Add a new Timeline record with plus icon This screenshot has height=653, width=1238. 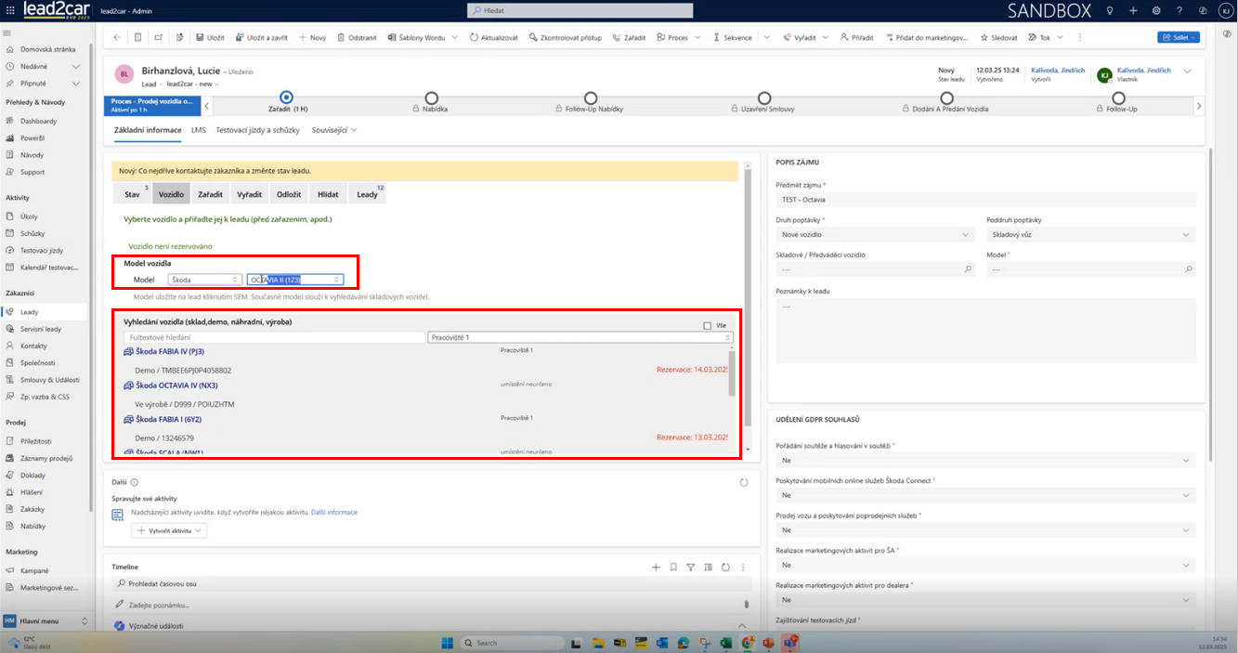[x=656, y=567]
